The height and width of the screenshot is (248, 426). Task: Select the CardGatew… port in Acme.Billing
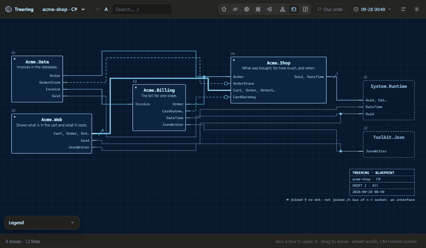coord(173,111)
